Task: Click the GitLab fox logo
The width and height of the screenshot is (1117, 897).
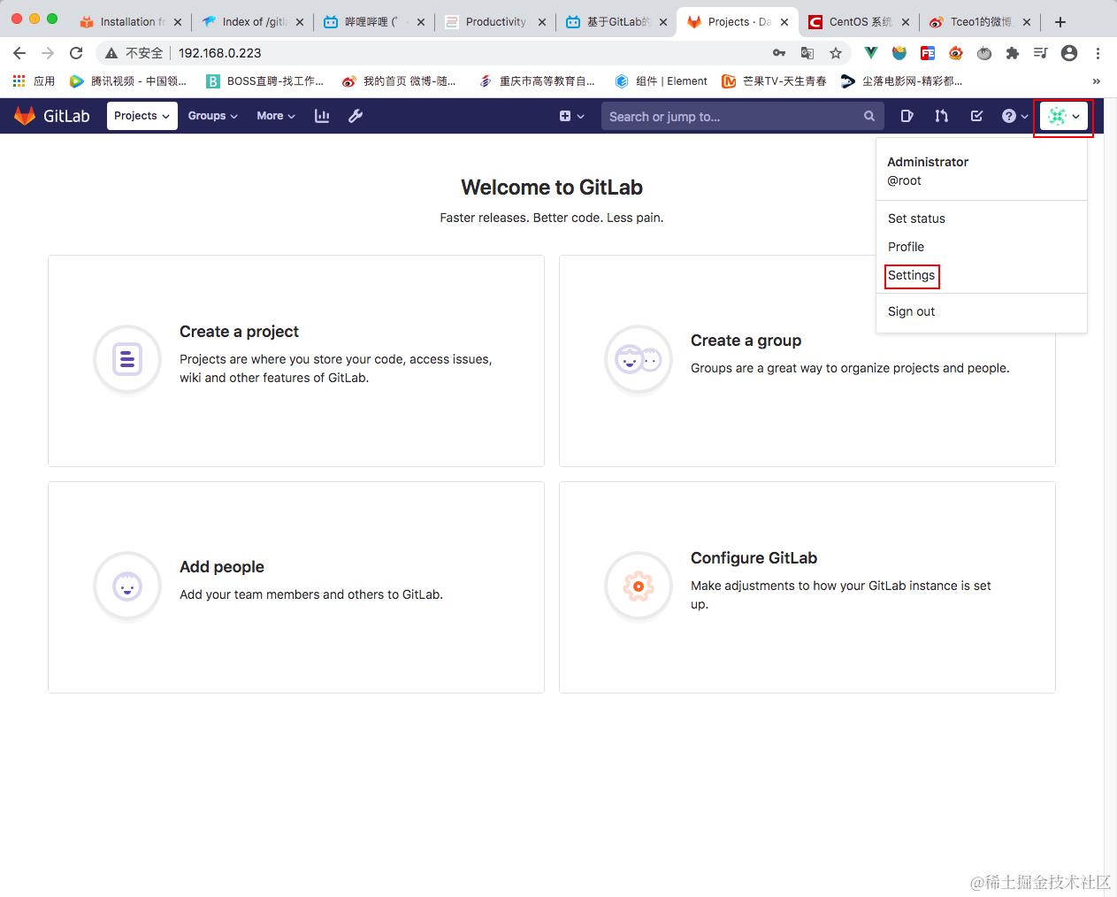Action: pos(25,116)
